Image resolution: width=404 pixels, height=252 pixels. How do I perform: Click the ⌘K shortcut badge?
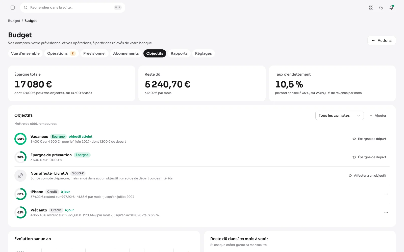[x=118, y=8]
